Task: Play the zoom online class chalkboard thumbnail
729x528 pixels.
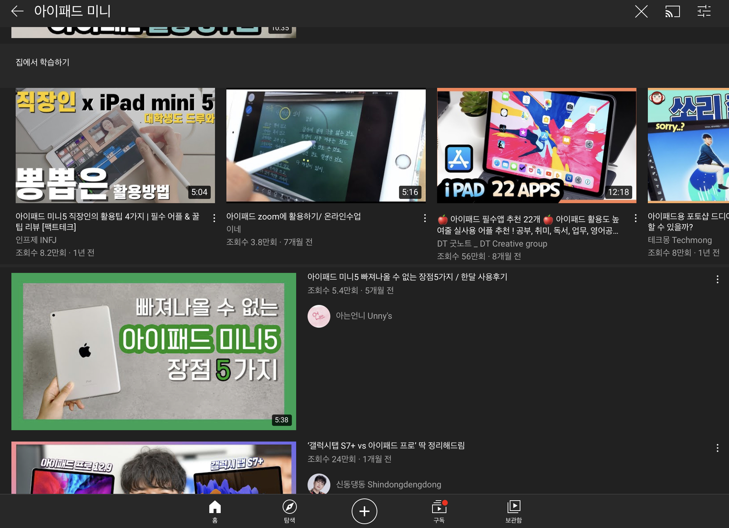Action: tap(326, 146)
